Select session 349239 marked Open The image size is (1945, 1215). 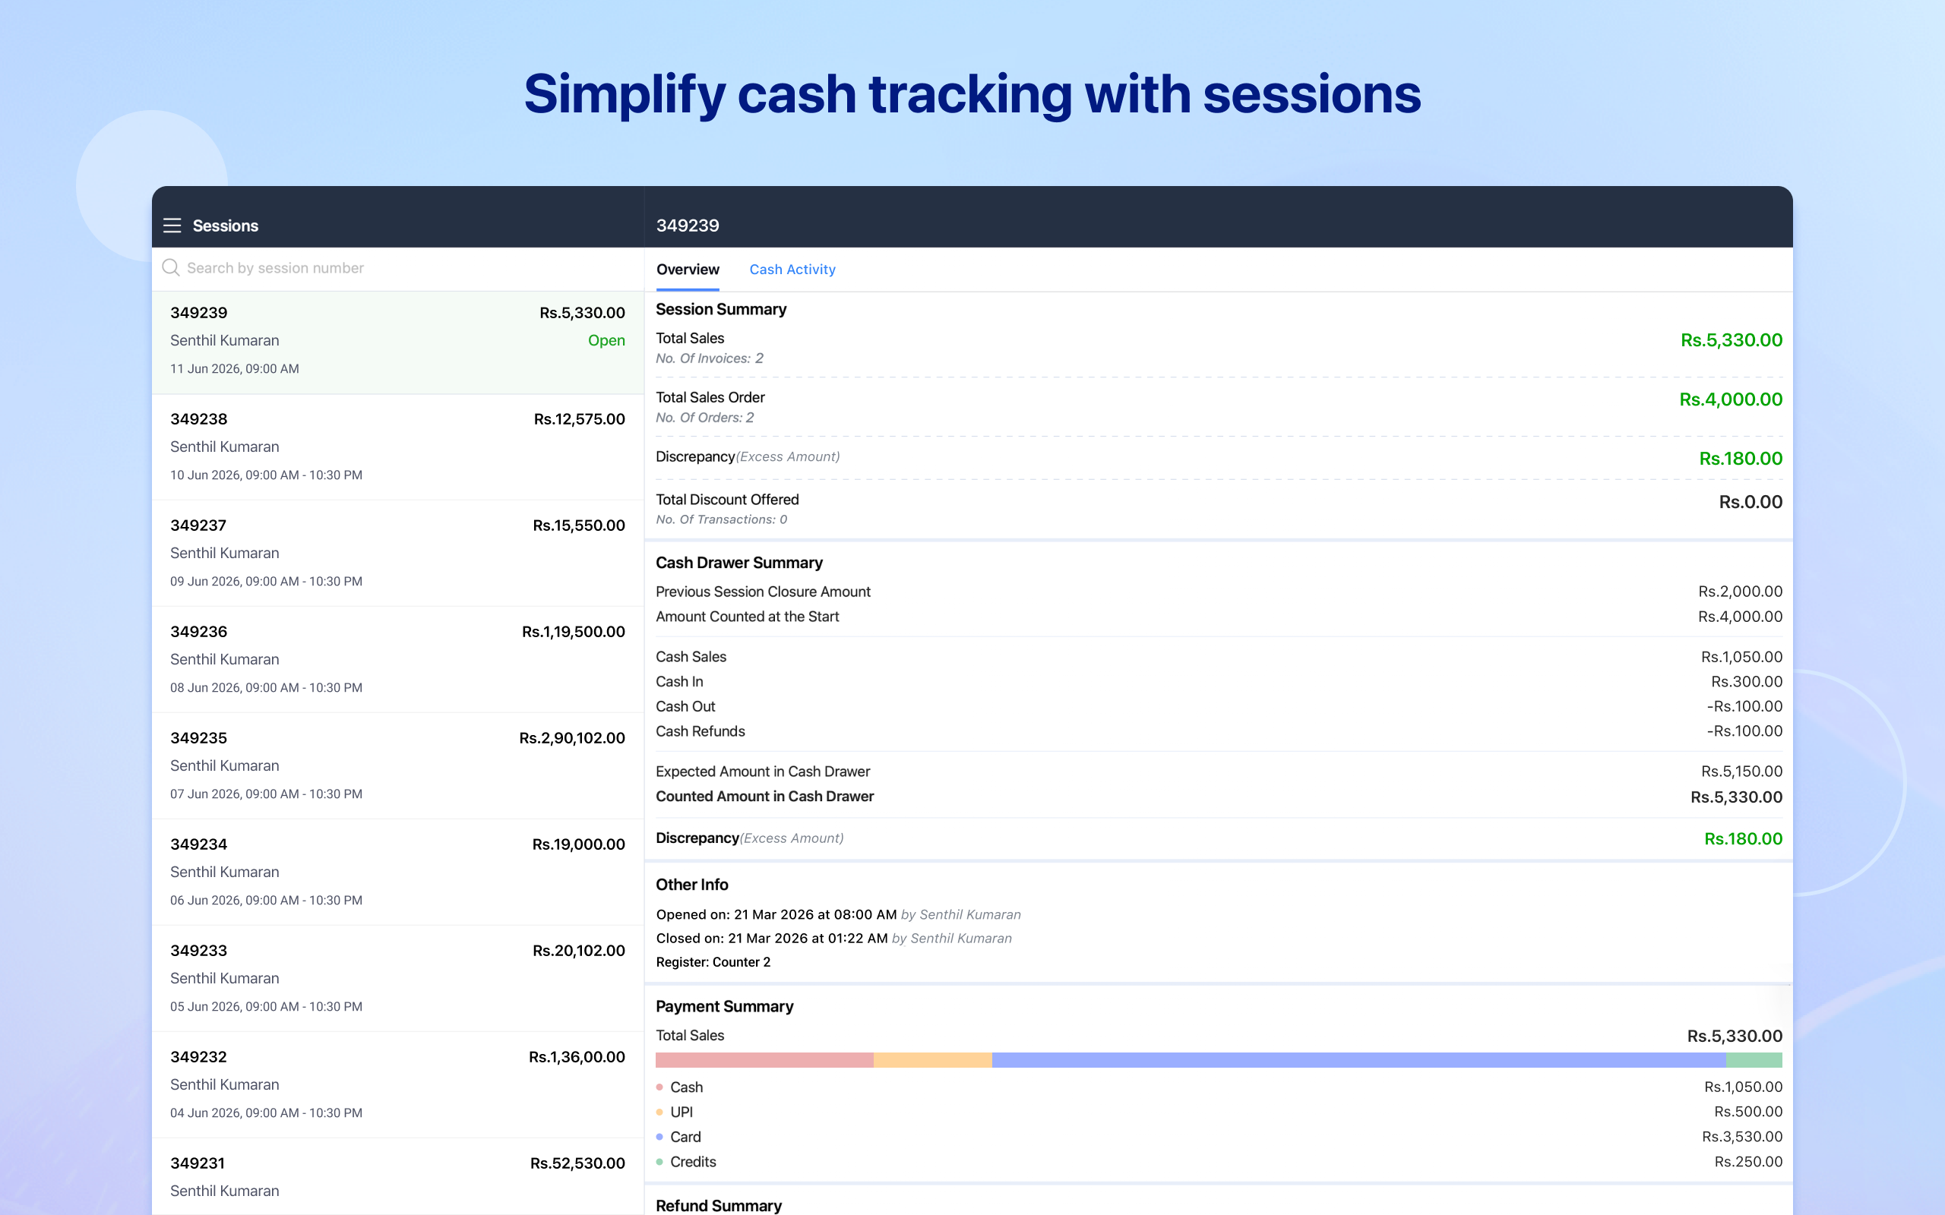(x=398, y=342)
